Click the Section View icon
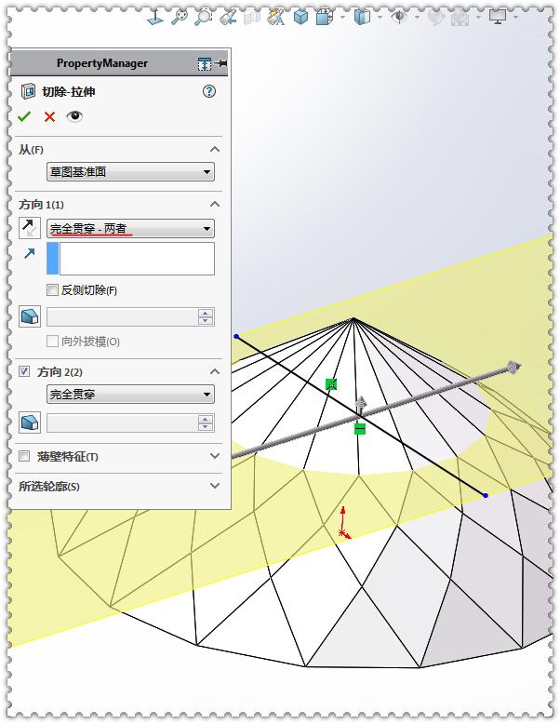Image resolution: width=560 pixels, height=724 pixels. [x=252, y=18]
